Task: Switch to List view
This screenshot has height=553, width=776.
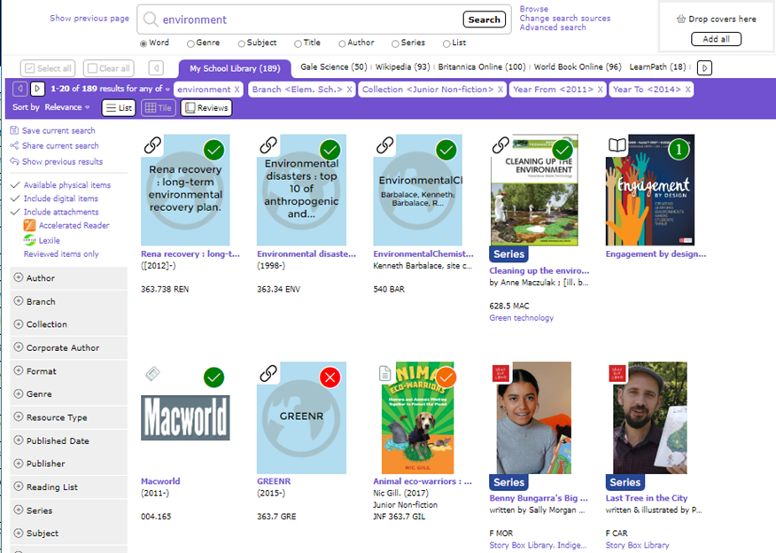Action: [x=119, y=107]
